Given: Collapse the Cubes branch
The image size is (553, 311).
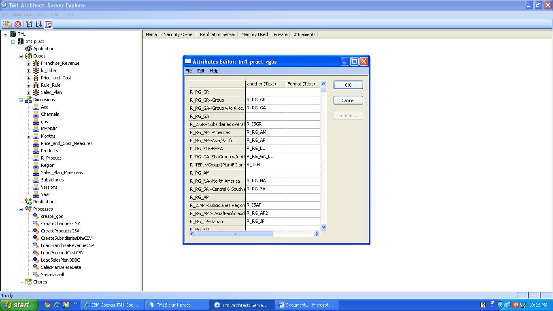Looking at the screenshot, I should [21, 56].
